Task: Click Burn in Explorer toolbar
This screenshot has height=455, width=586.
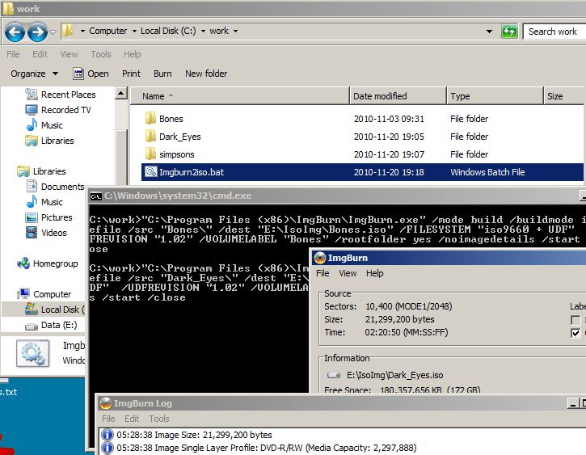Action: point(162,74)
